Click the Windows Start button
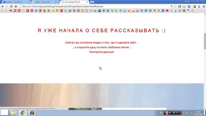 tap(4, 113)
